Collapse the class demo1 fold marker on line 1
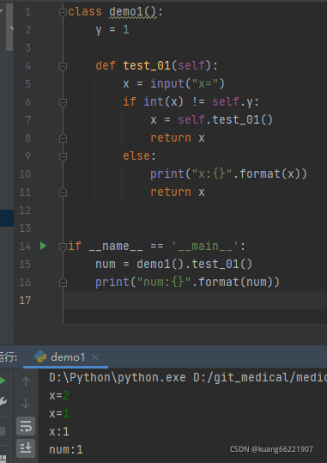 click(x=63, y=12)
